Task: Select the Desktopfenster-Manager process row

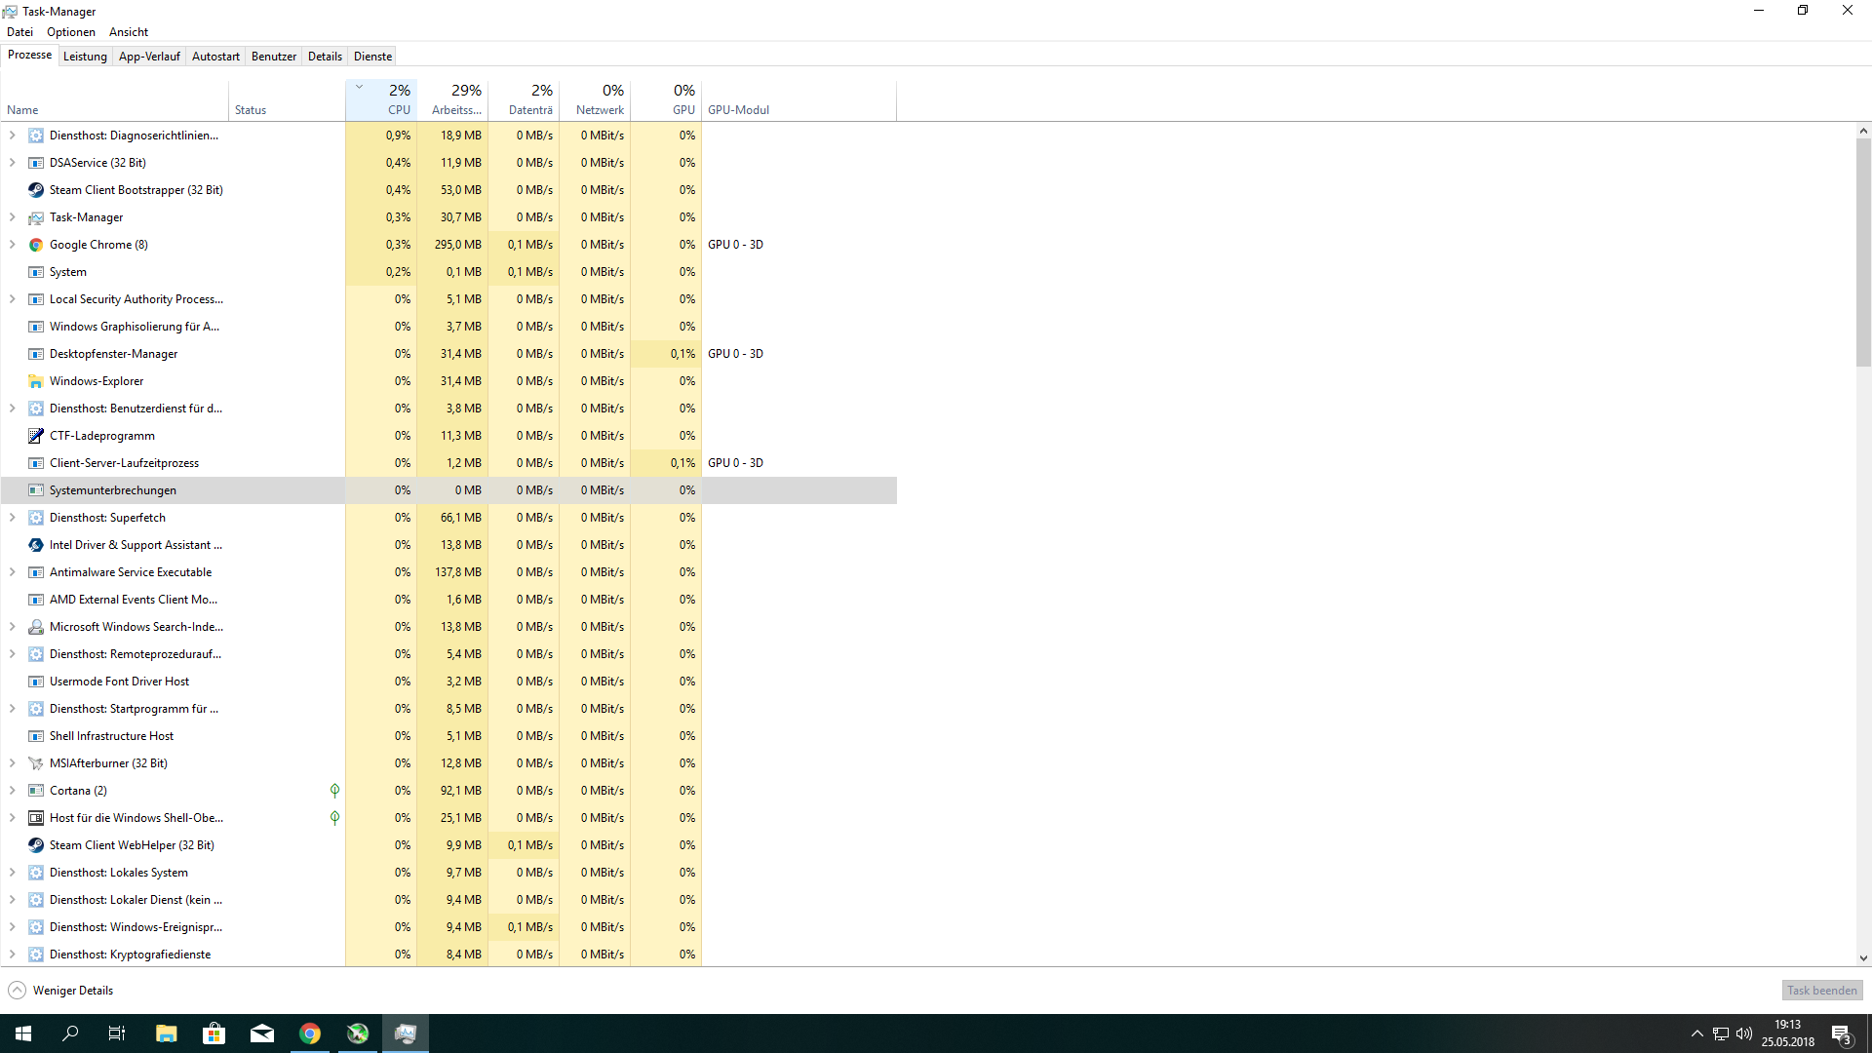Action: coord(114,354)
